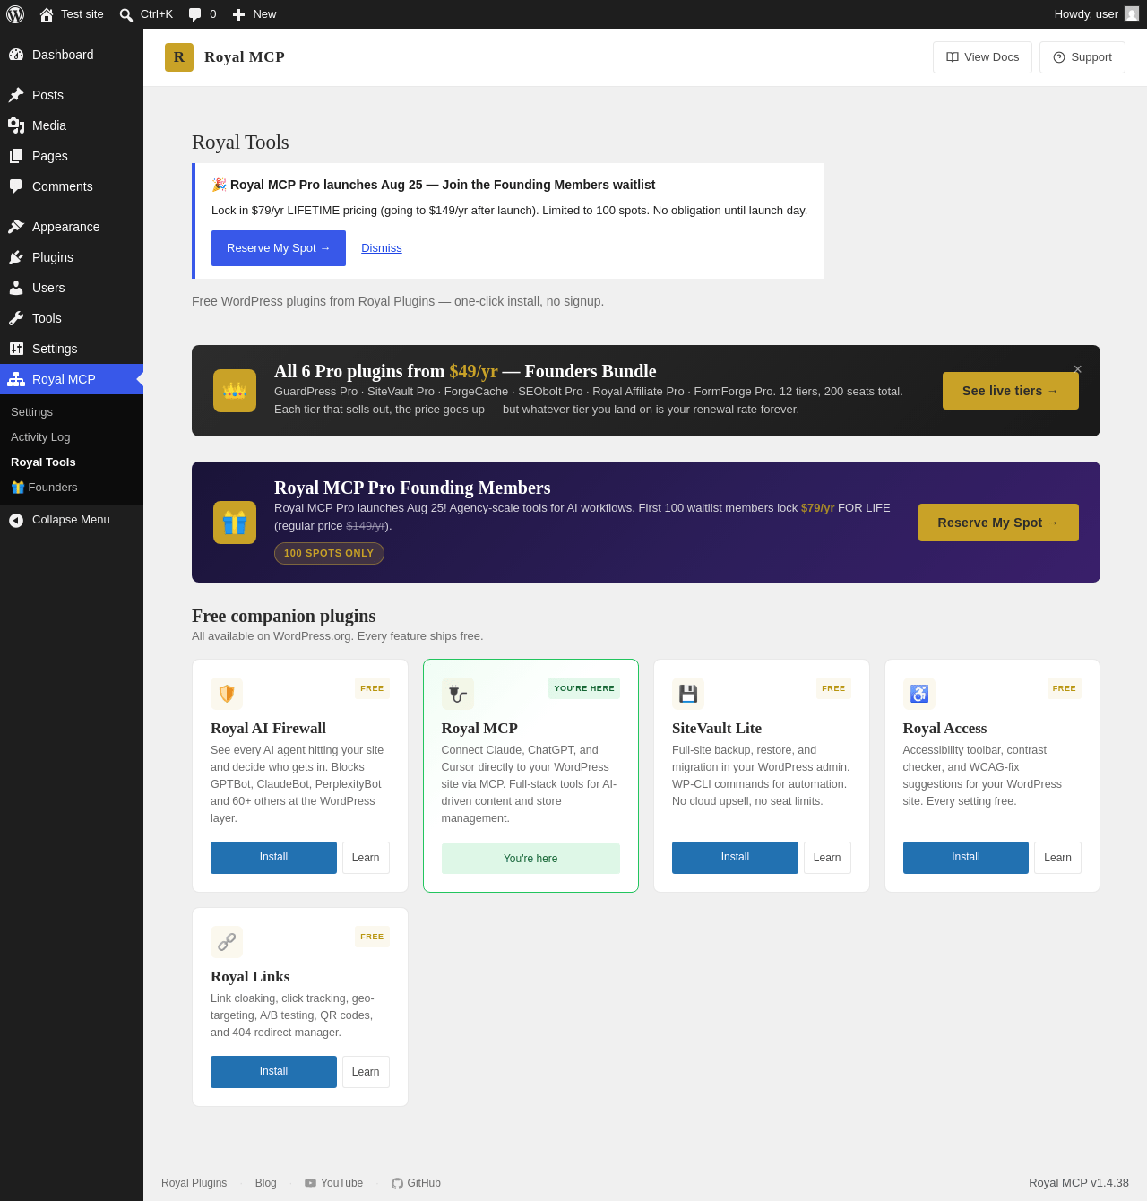Install the Royal AI Firewall plugin
1147x1201 pixels.
[x=273, y=858]
